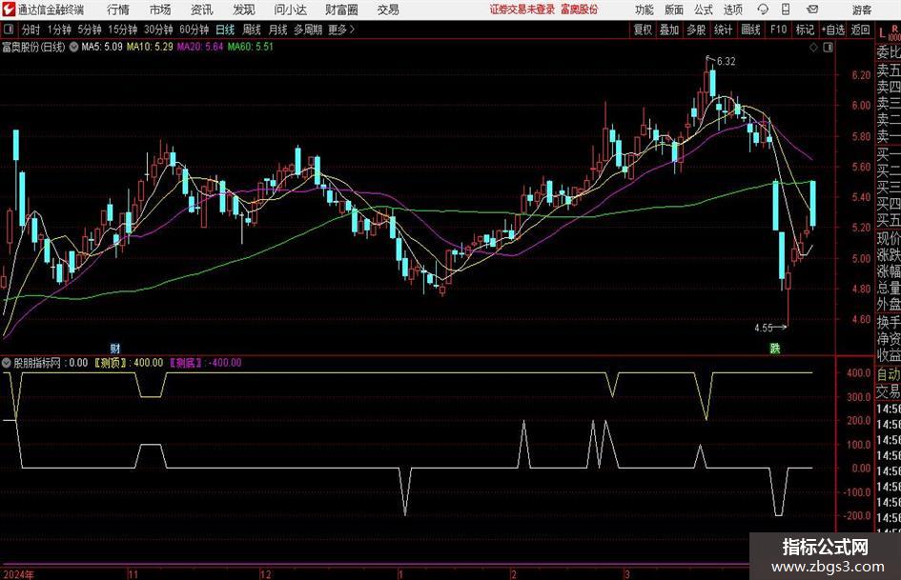Screen dimensions: 901x580
Task: Switch to 30分钟 period
Action: click(x=158, y=30)
